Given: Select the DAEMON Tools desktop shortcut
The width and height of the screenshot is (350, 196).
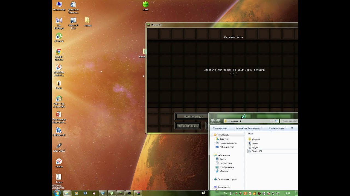Looking at the screenshot, I should pyautogui.click(x=59, y=70).
